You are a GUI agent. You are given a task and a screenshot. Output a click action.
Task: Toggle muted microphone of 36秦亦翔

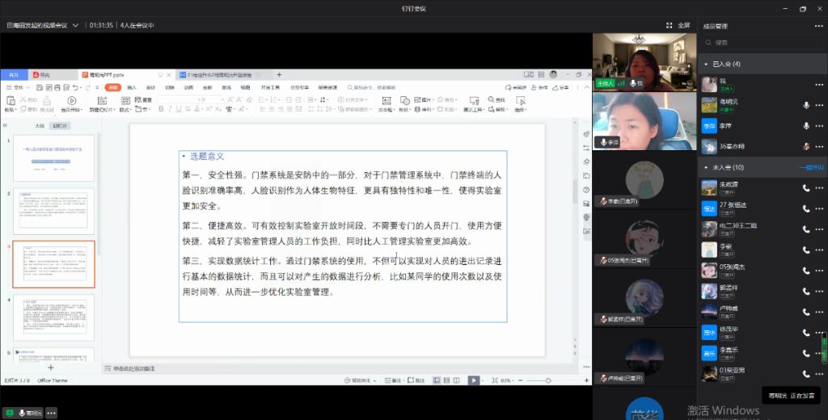(805, 146)
